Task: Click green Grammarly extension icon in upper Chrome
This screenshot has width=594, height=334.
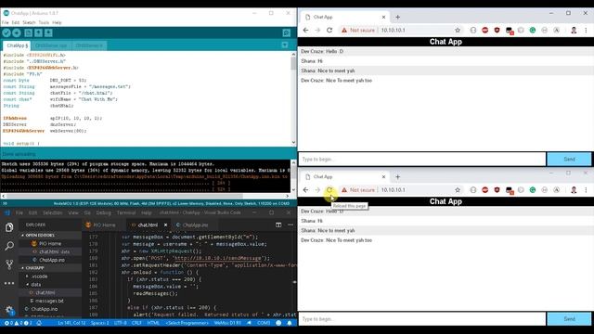Action: click(x=533, y=30)
